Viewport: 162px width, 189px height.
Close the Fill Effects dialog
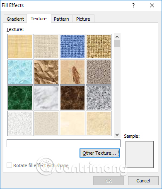(x=152, y=5)
